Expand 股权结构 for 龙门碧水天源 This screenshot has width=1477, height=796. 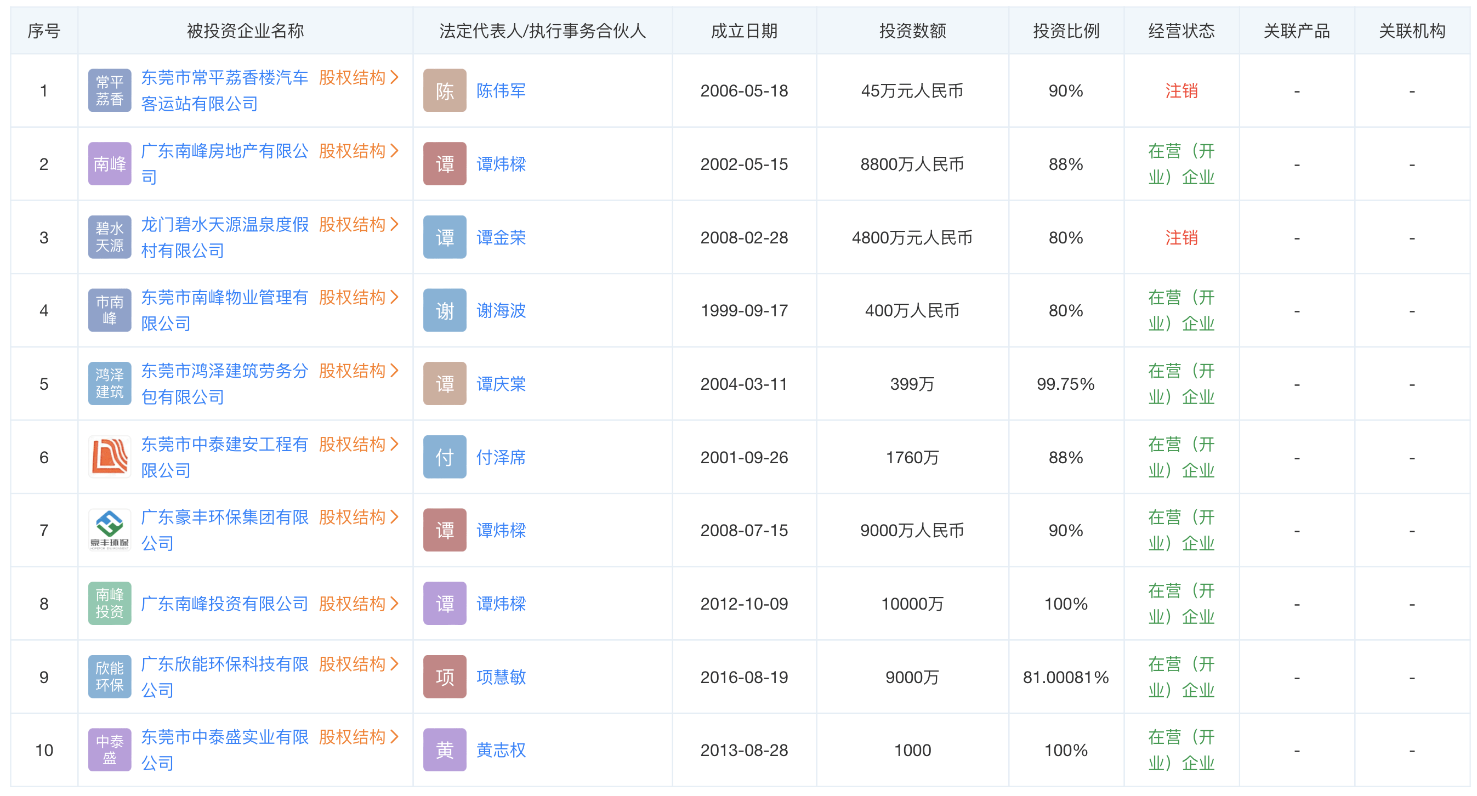pos(359,224)
